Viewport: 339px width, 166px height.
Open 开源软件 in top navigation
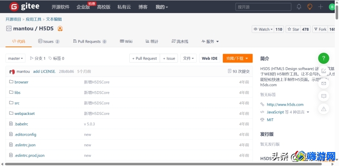[60, 7]
